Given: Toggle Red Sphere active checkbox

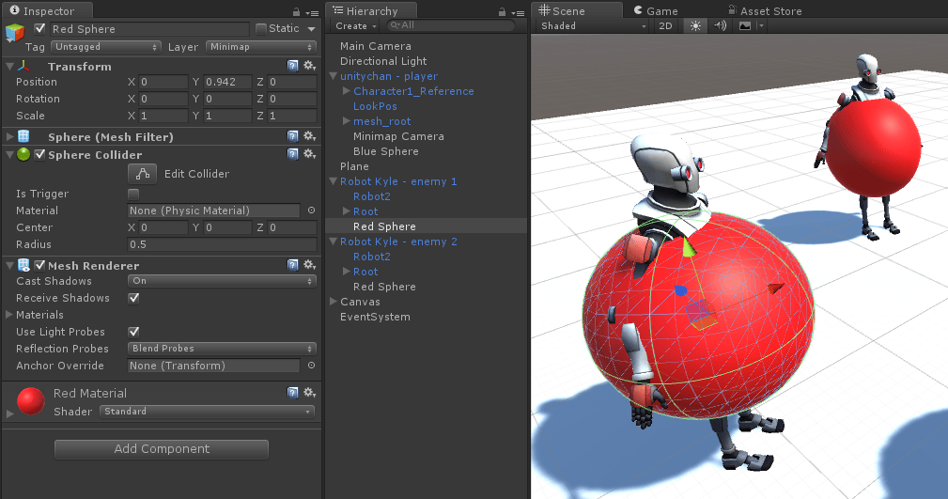Looking at the screenshot, I should [39, 28].
